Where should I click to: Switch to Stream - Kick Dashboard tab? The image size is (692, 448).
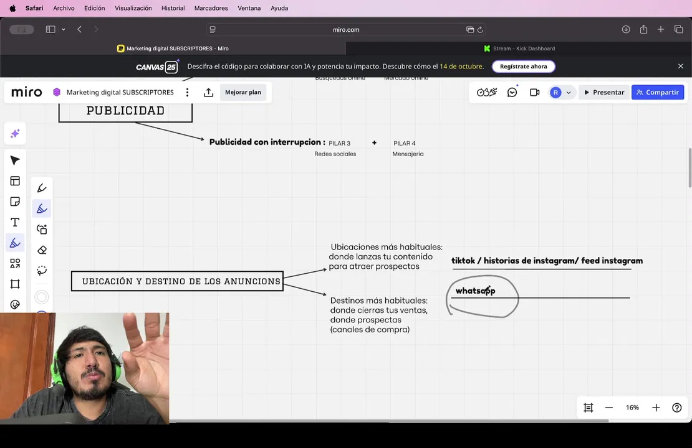pyautogui.click(x=519, y=49)
